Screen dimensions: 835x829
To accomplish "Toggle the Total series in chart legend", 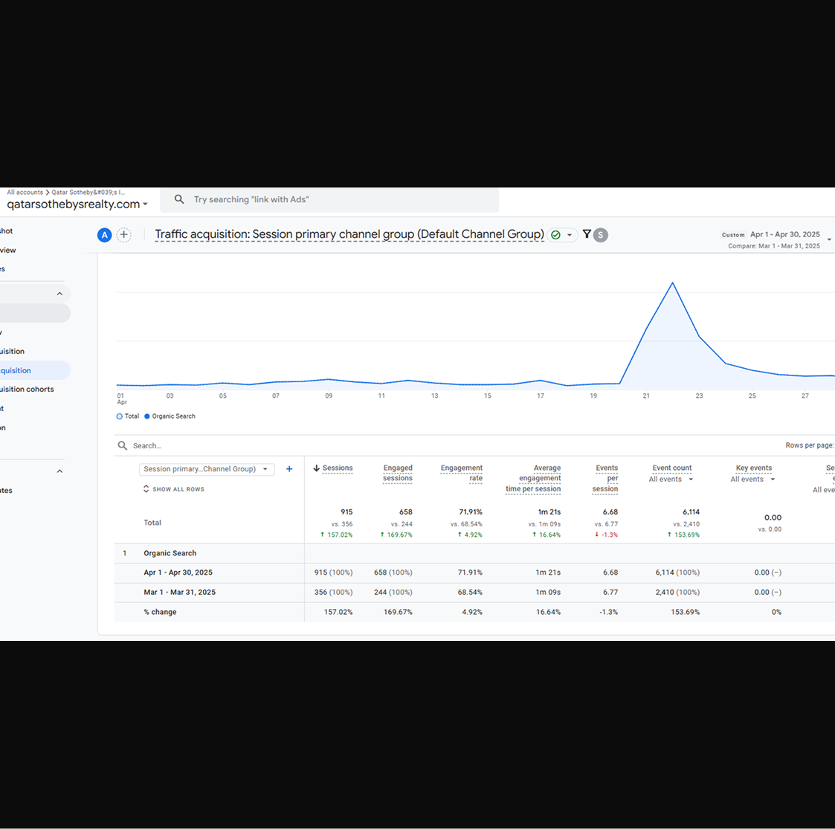I will (128, 416).
